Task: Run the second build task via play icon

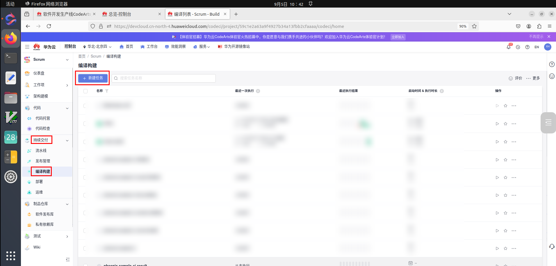Action: click(x=497, y=124)
